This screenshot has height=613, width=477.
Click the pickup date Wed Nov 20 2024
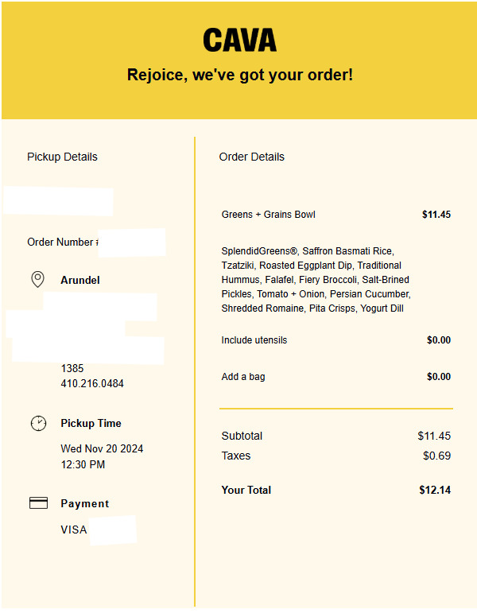pos(102,449)
